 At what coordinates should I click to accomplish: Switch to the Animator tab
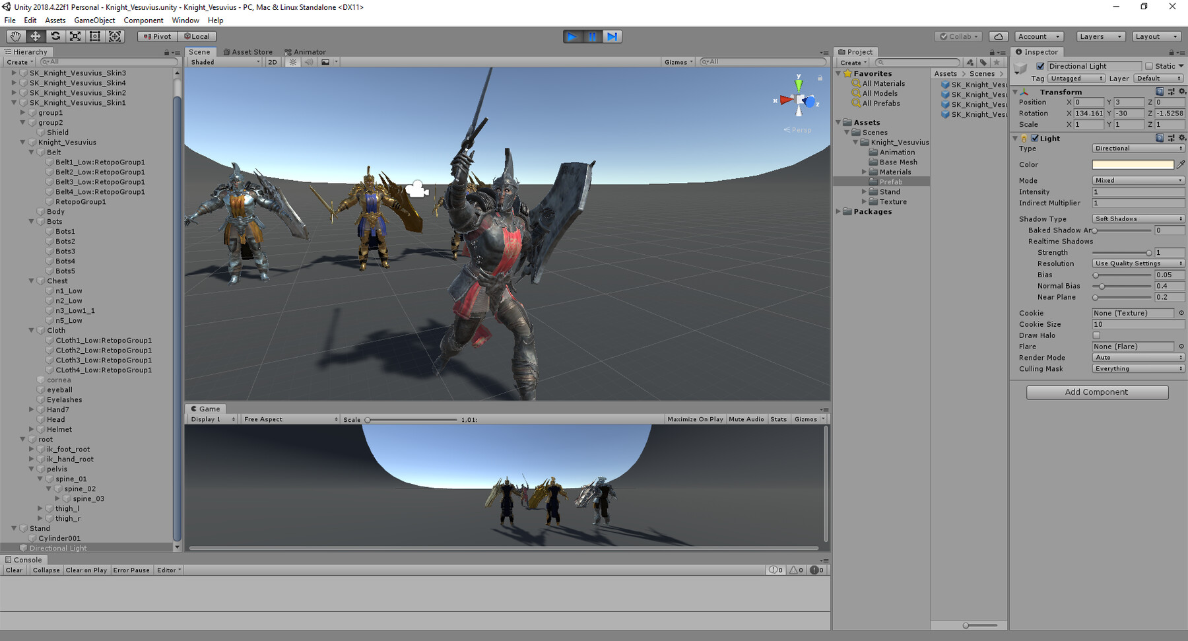[x=305, y=51]
